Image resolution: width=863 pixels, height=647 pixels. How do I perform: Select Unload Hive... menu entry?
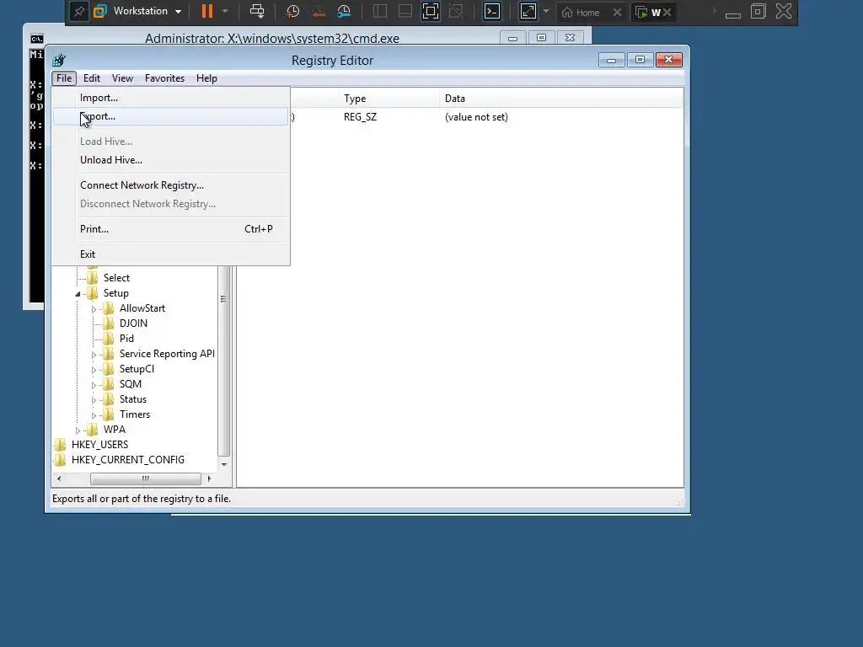(170, 159)
